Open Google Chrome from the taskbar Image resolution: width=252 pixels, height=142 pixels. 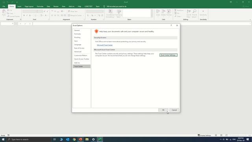(74, 139)
